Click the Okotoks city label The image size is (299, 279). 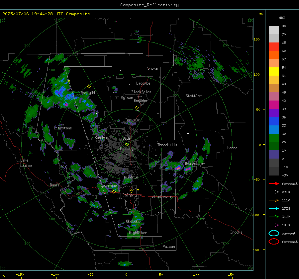(x=133, y=221)
